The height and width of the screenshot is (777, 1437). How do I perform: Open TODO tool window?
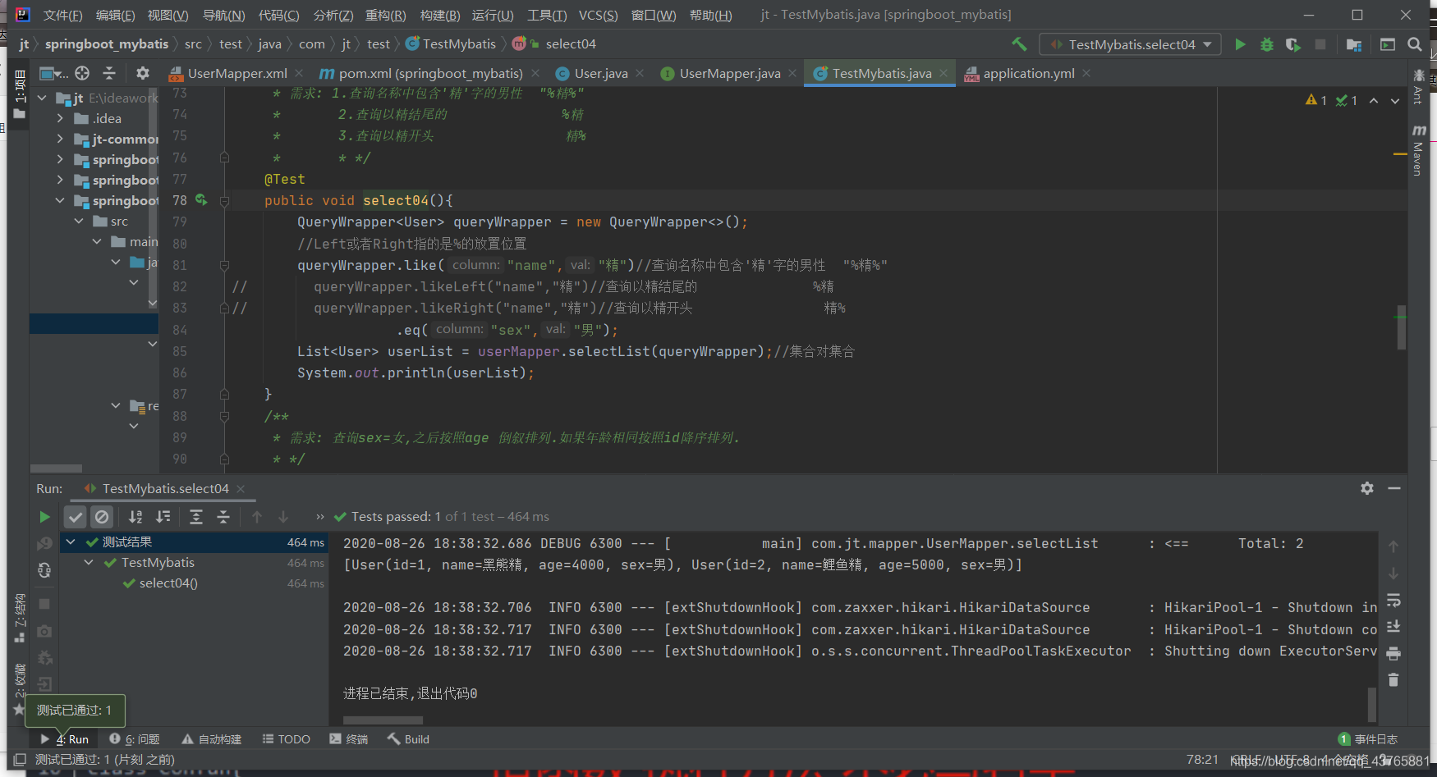(x=286, y=739)
